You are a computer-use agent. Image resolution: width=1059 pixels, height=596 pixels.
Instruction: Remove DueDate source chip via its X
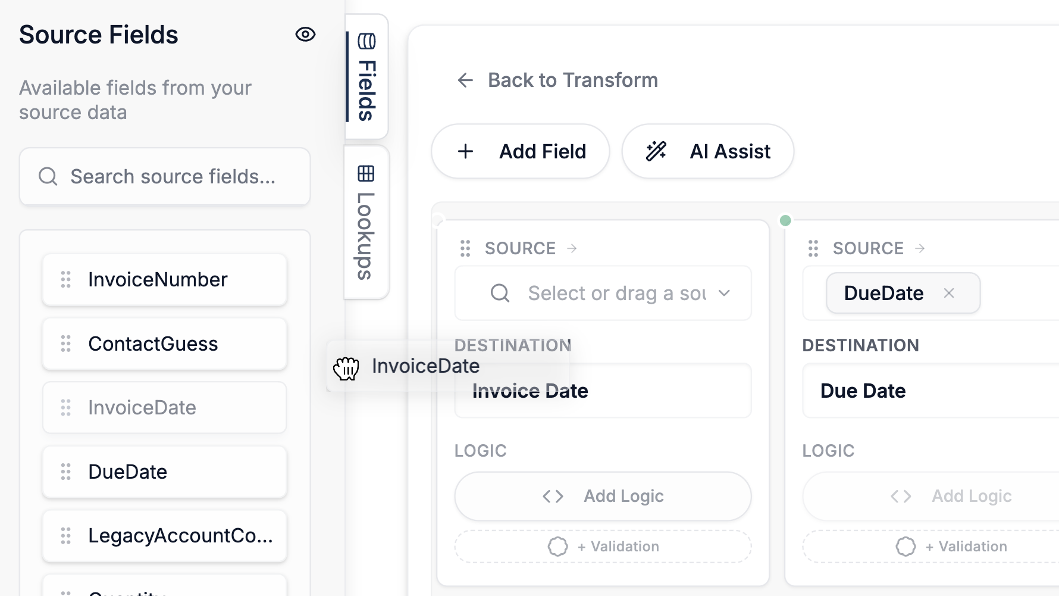tap(950, 293)
